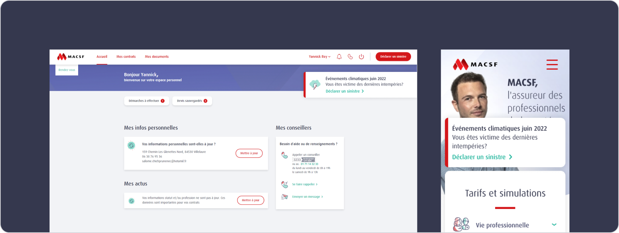
Task: Select the Rendez-vous tab
Action: [67, 70]
